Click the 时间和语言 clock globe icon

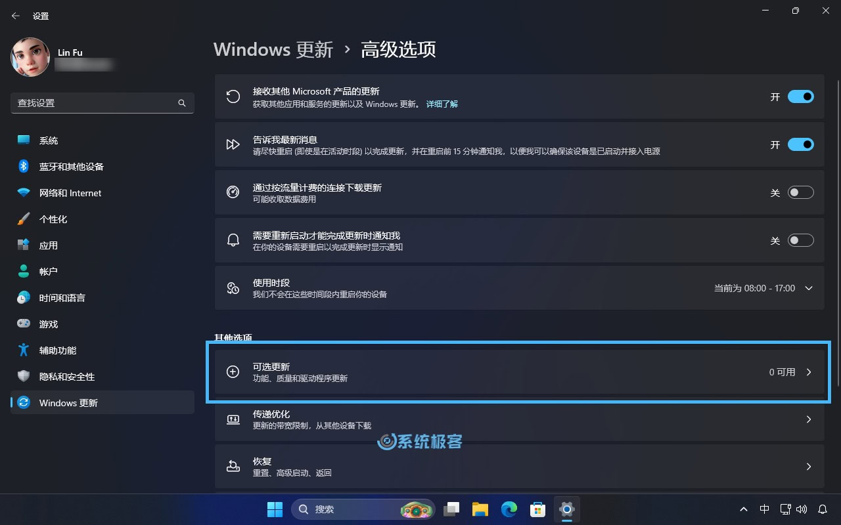[24, 297]
